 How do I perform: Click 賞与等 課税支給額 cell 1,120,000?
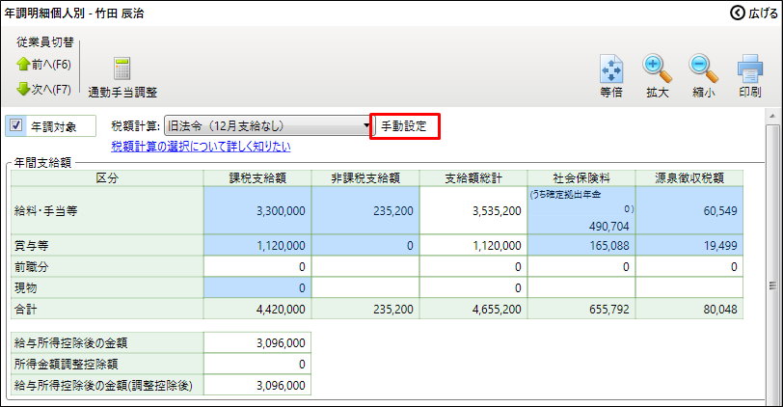tap(257, 246)
